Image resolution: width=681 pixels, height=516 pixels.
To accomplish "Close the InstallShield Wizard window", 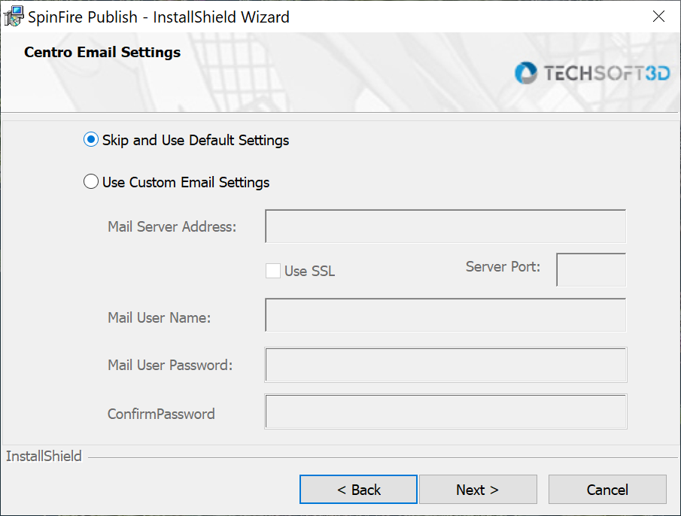I will tap(658, 17).
